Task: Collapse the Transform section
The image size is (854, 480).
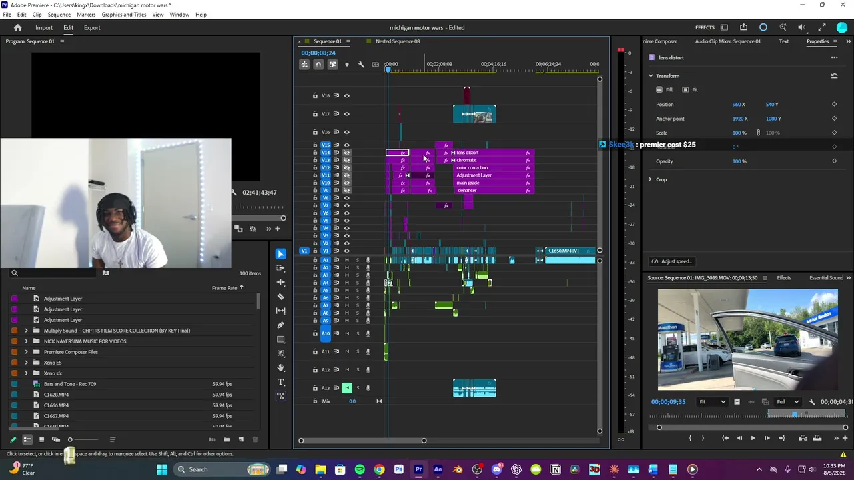Action: click(x=651, y=76)
